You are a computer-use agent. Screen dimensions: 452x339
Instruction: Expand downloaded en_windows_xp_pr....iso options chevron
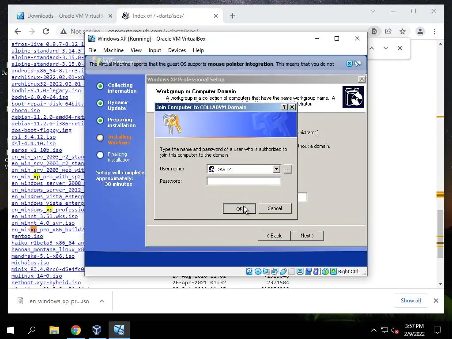[x=102, y=301]
